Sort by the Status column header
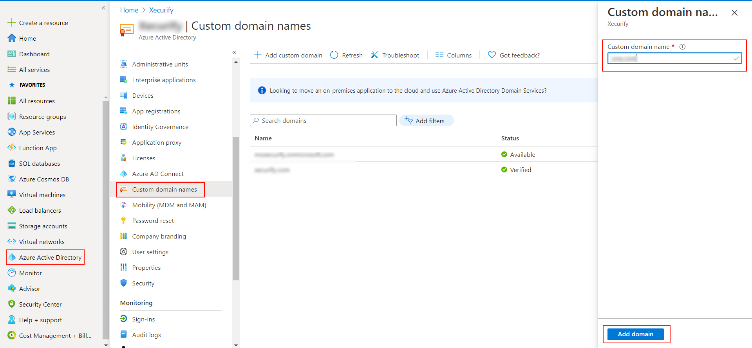Image resolution: width=752 pixels, height=348 pixels. click(x=510, y=138)
